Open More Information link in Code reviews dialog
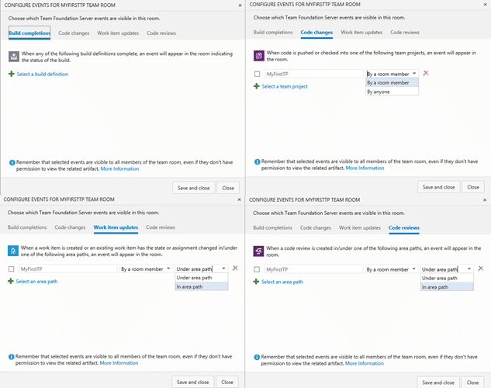The width and height of the screenshot is (491, 388). pyautogui.click(x=365, y=363)
